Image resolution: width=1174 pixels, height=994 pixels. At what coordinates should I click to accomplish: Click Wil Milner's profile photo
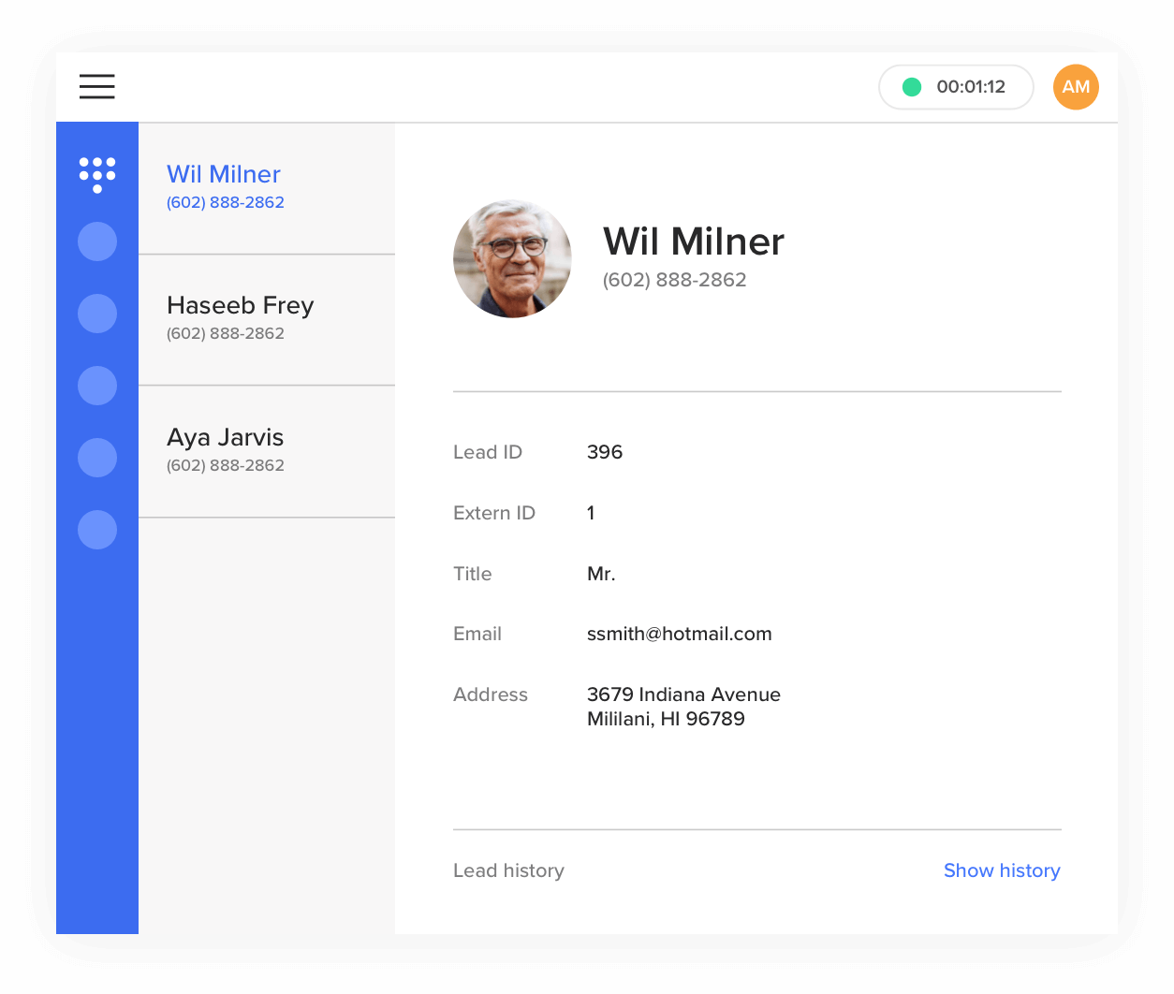coord(512,258)
